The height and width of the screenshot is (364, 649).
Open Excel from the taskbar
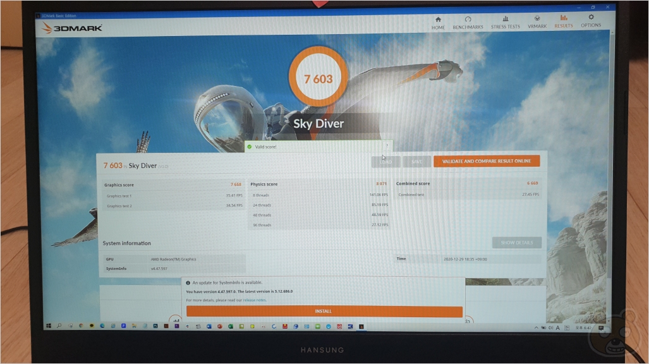coord(231,326)
